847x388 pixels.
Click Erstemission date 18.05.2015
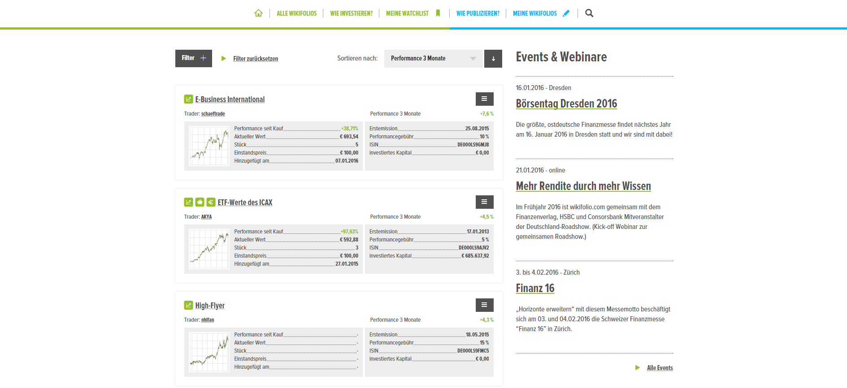477,335
